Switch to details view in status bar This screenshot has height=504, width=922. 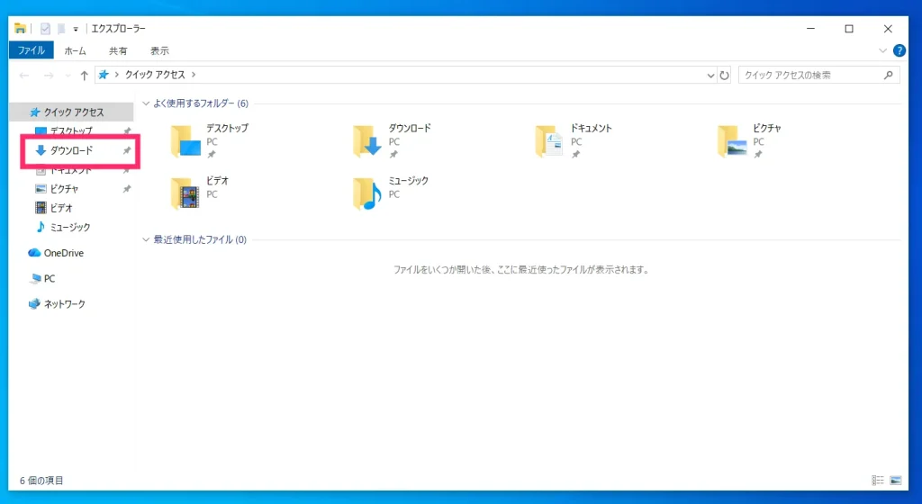coord(878,481)
